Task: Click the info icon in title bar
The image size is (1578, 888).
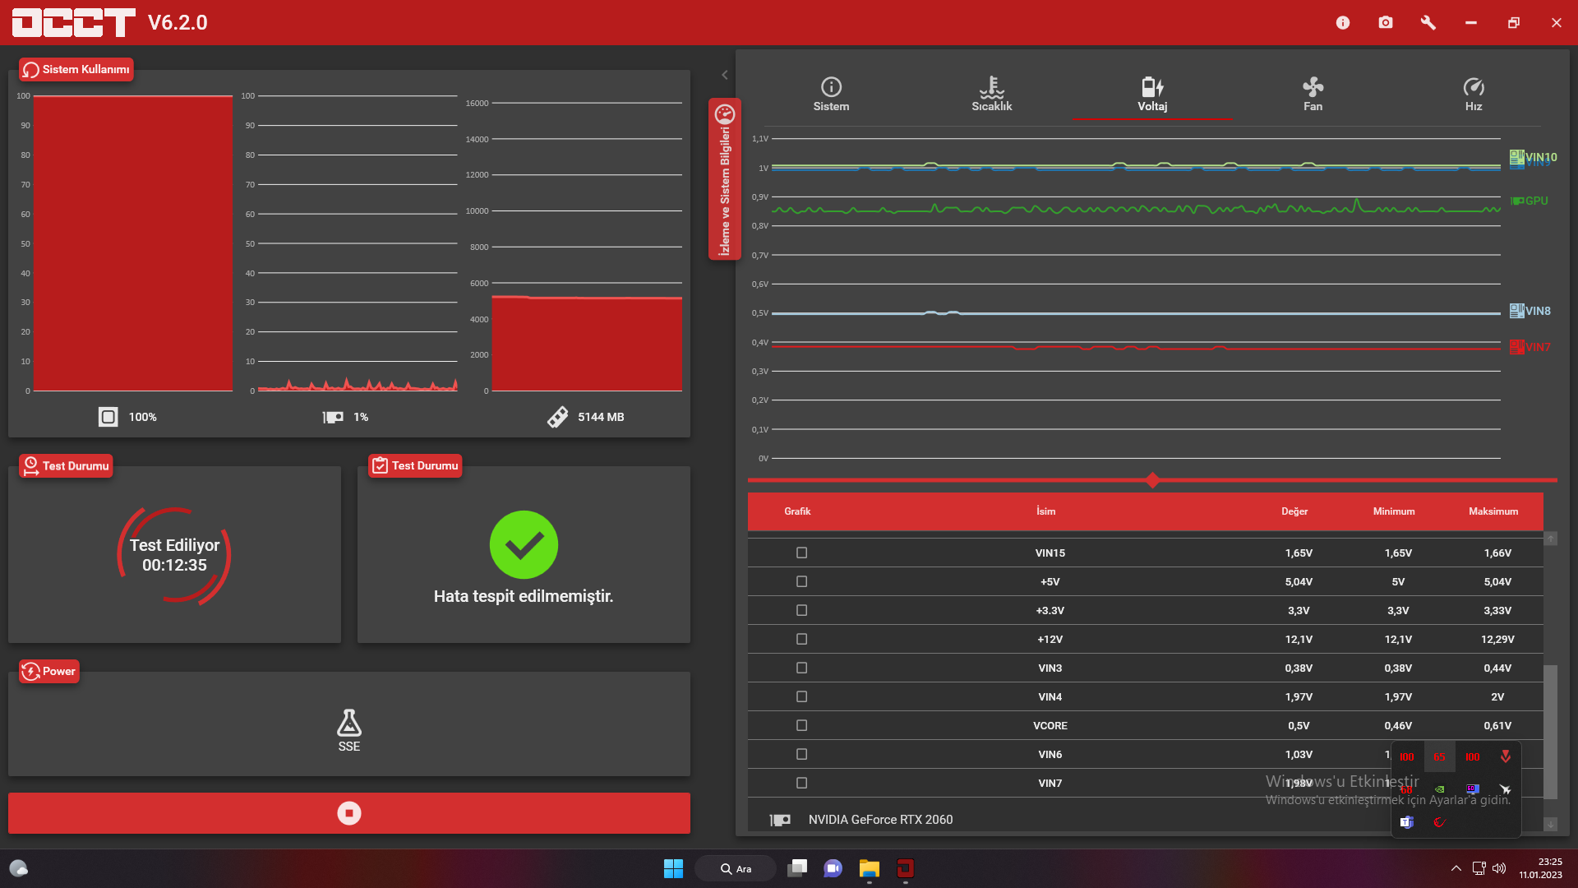Action: pyautogui.click(x=1343, y=22)
